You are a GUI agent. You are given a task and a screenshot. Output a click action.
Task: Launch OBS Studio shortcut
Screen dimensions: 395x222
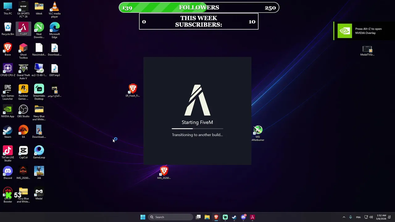coord(23,111)
